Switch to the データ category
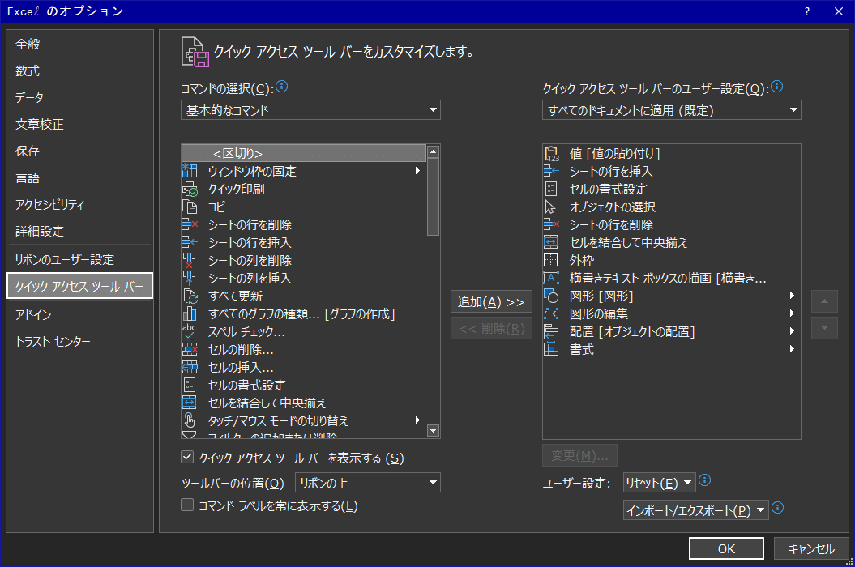The height and width of the screenshot is (567, 855). click(79, 97)
